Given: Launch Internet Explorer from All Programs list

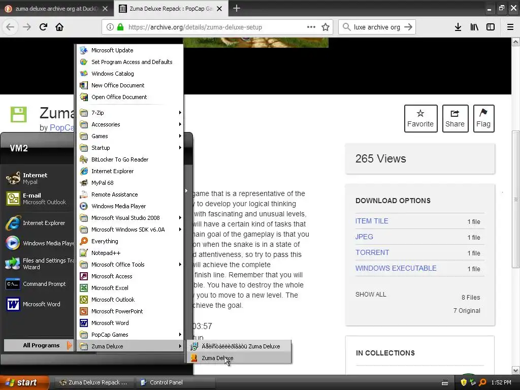Looking at the screenshot, I should [x=130, y=171].
